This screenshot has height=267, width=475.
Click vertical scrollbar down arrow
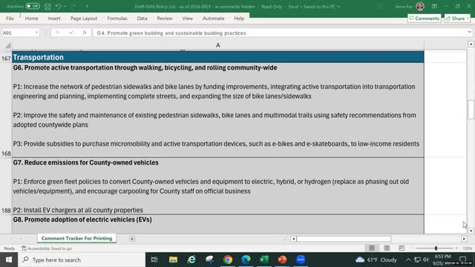pyautogui.click(x=471, y=231)
